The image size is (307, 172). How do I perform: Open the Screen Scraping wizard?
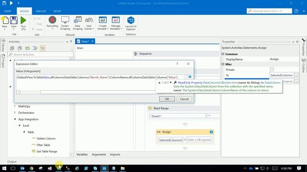coord(65,23)
